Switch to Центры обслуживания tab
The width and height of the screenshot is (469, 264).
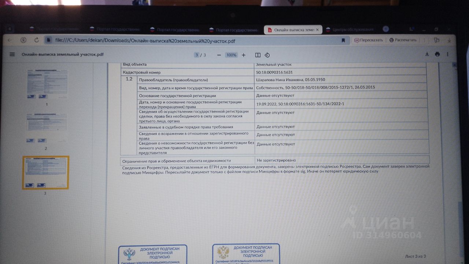tap(350, 30)
